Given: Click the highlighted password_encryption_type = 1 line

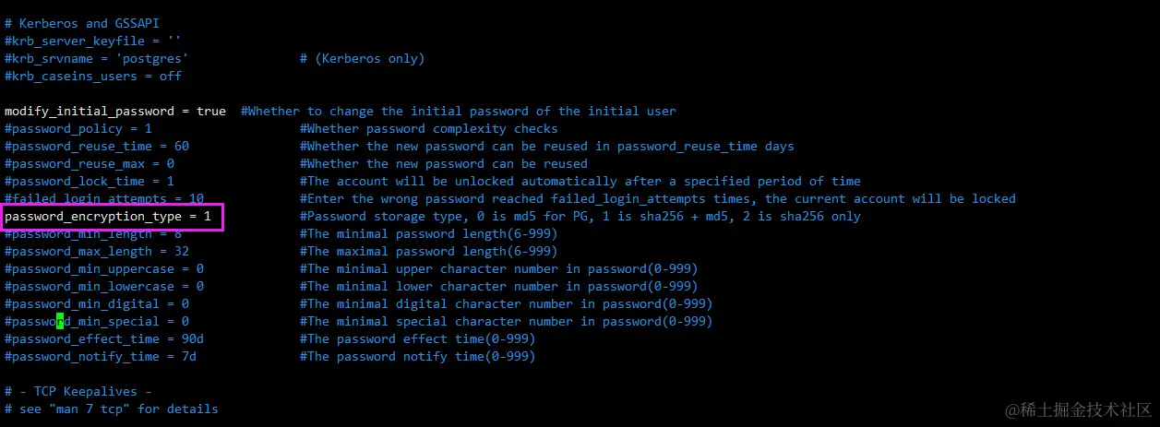Looking at the screenshot, I should [x=108, y=217].
